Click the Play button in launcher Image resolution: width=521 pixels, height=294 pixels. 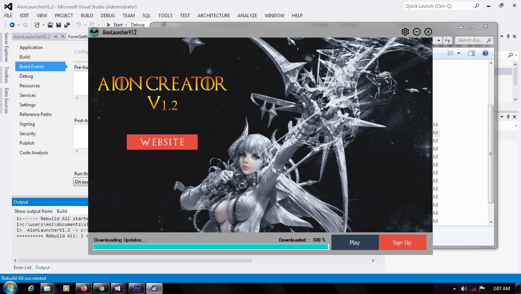coord(355,242)
